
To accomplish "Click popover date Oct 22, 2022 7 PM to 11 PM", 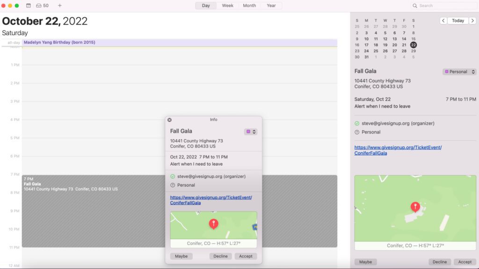I will [199, 157].
